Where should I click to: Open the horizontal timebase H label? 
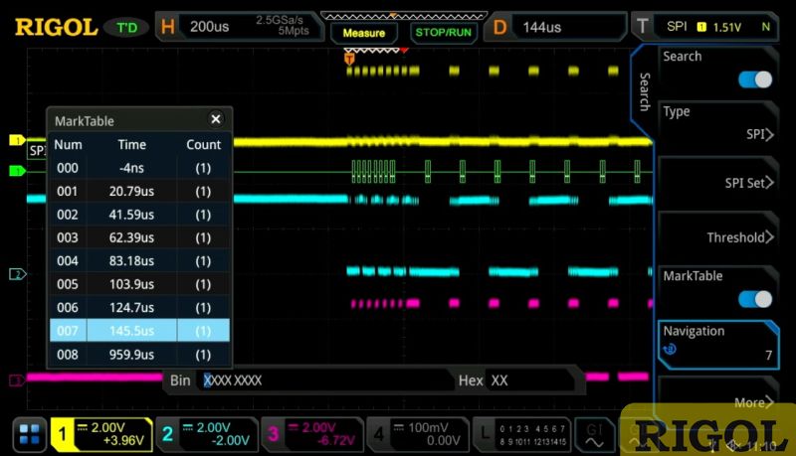pyautogui.click(x=167, y=27)
